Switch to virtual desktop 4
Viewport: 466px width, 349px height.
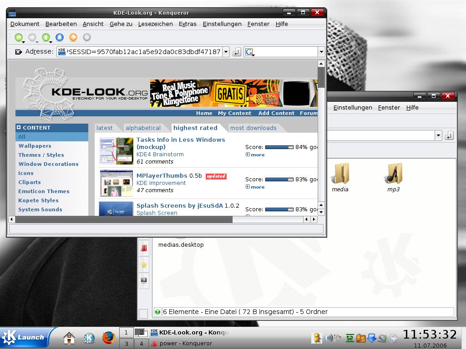(141, 344)
